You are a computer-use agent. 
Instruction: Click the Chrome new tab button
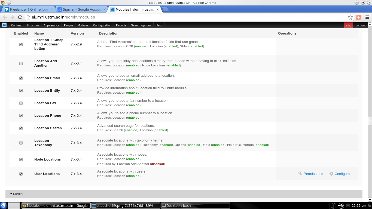pyautogui.click(x=165, y=9)
